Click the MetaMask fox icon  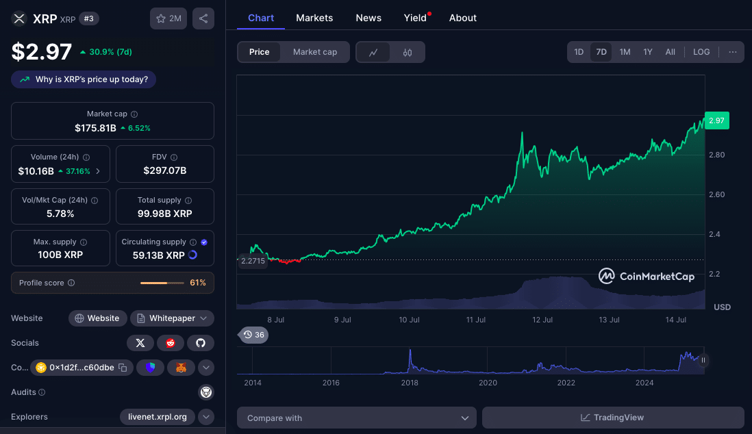point(181,368)
